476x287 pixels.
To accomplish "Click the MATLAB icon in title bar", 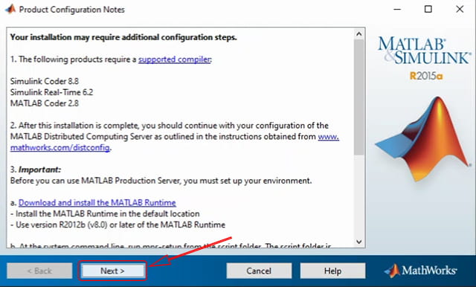I will coord(10,9).
